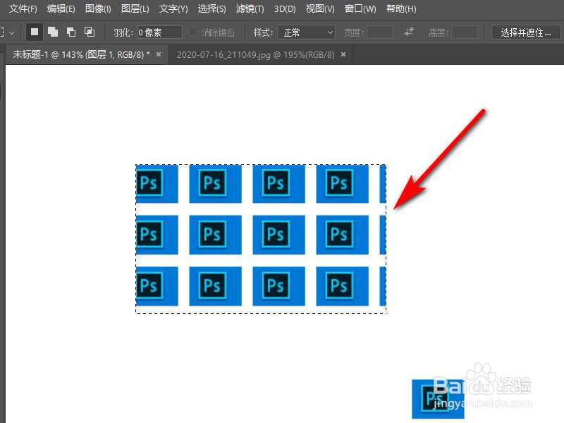Screen dimensions: 564x423
Task: Open the 样式 dropdown set to 正常
Action: 307,32
